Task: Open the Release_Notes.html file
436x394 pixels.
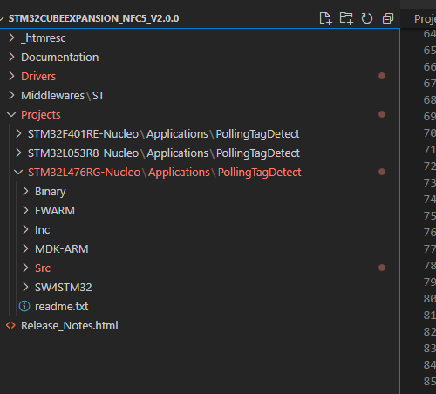Action: [x=70, y=326]
